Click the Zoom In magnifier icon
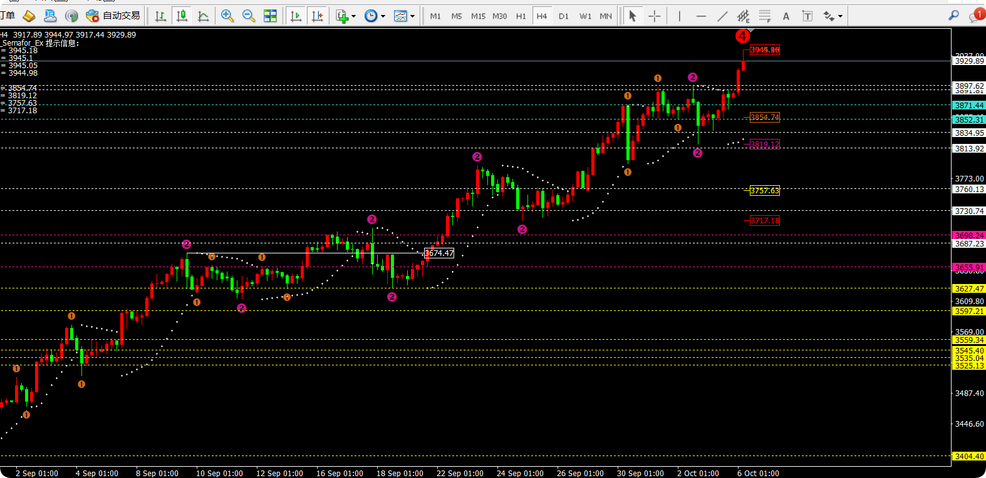 click(227, 16)
